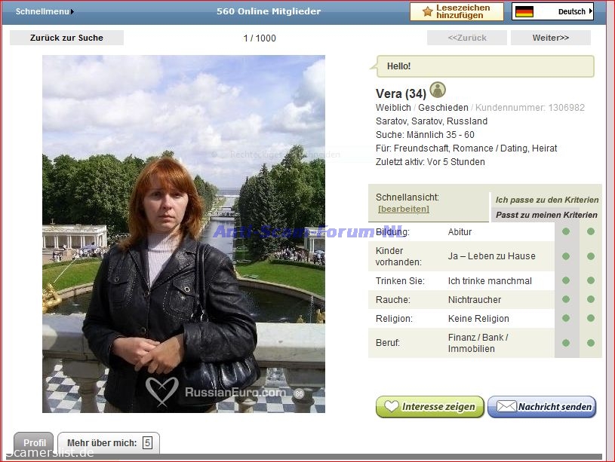Select 'Ich passe zu den Kriterien' tab
Viewport: 615px width, 462px height.
(x=546, y=200)
